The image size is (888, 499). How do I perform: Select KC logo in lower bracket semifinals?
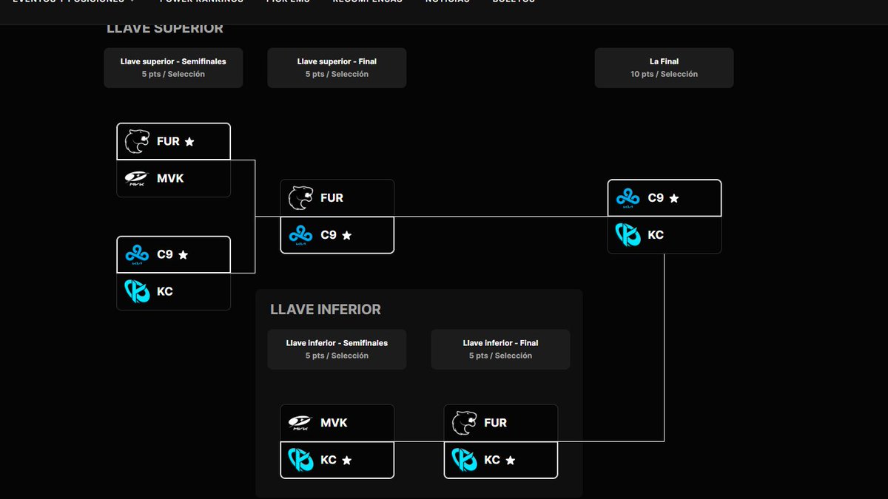click(300, 460)
